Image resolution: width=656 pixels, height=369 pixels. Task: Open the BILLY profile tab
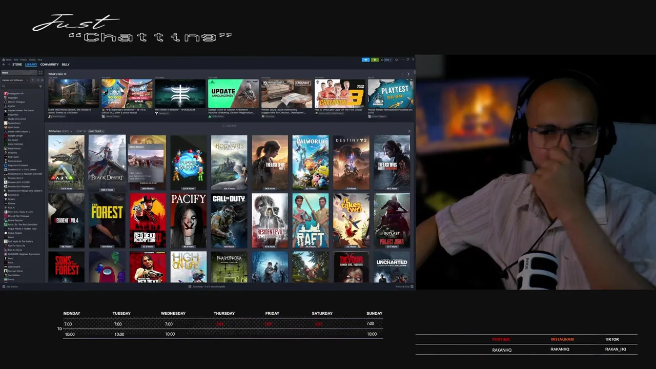pos(66,65)
